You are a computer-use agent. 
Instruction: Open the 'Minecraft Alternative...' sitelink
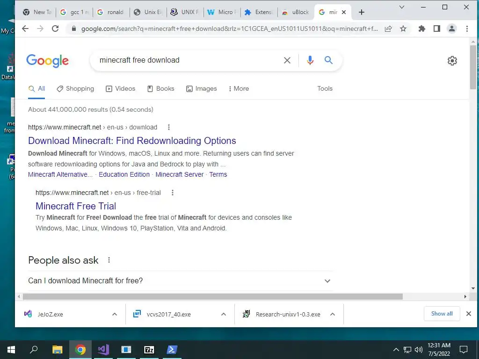(60, 174)
